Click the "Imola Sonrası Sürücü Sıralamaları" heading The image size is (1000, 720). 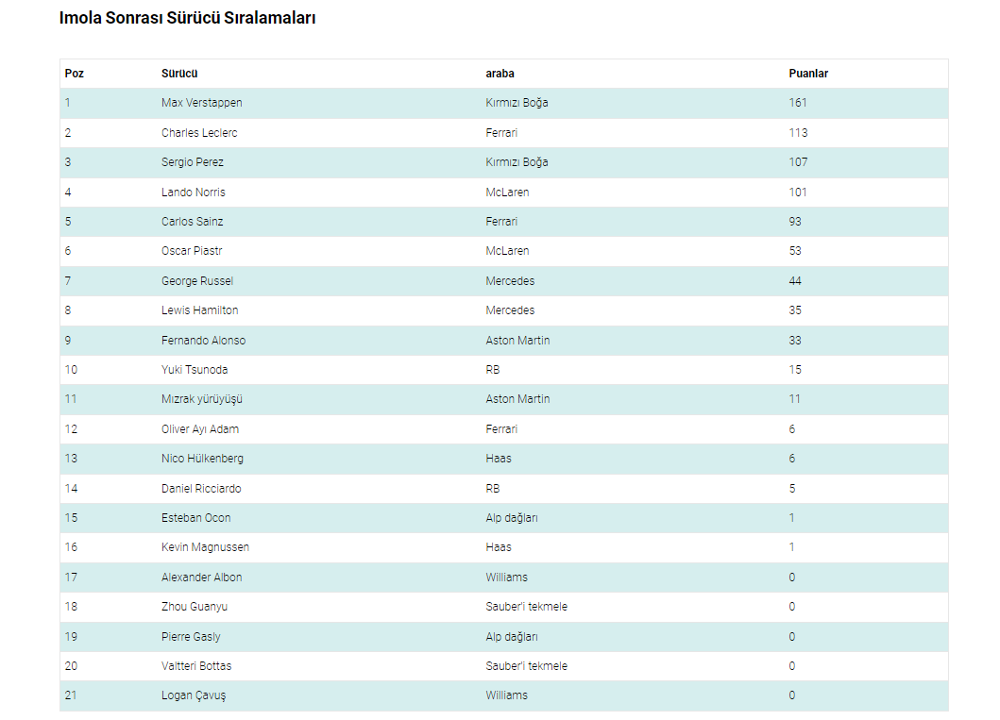[x=187, y=18]
